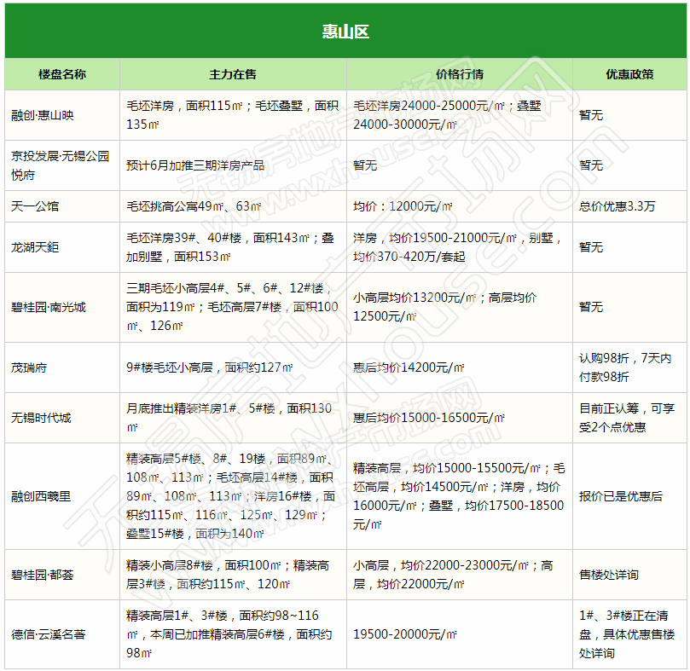The image size is (690, 671).
Task: Click the 惠后均价14200元/㎡ price cell
Action: coord(409,367)
